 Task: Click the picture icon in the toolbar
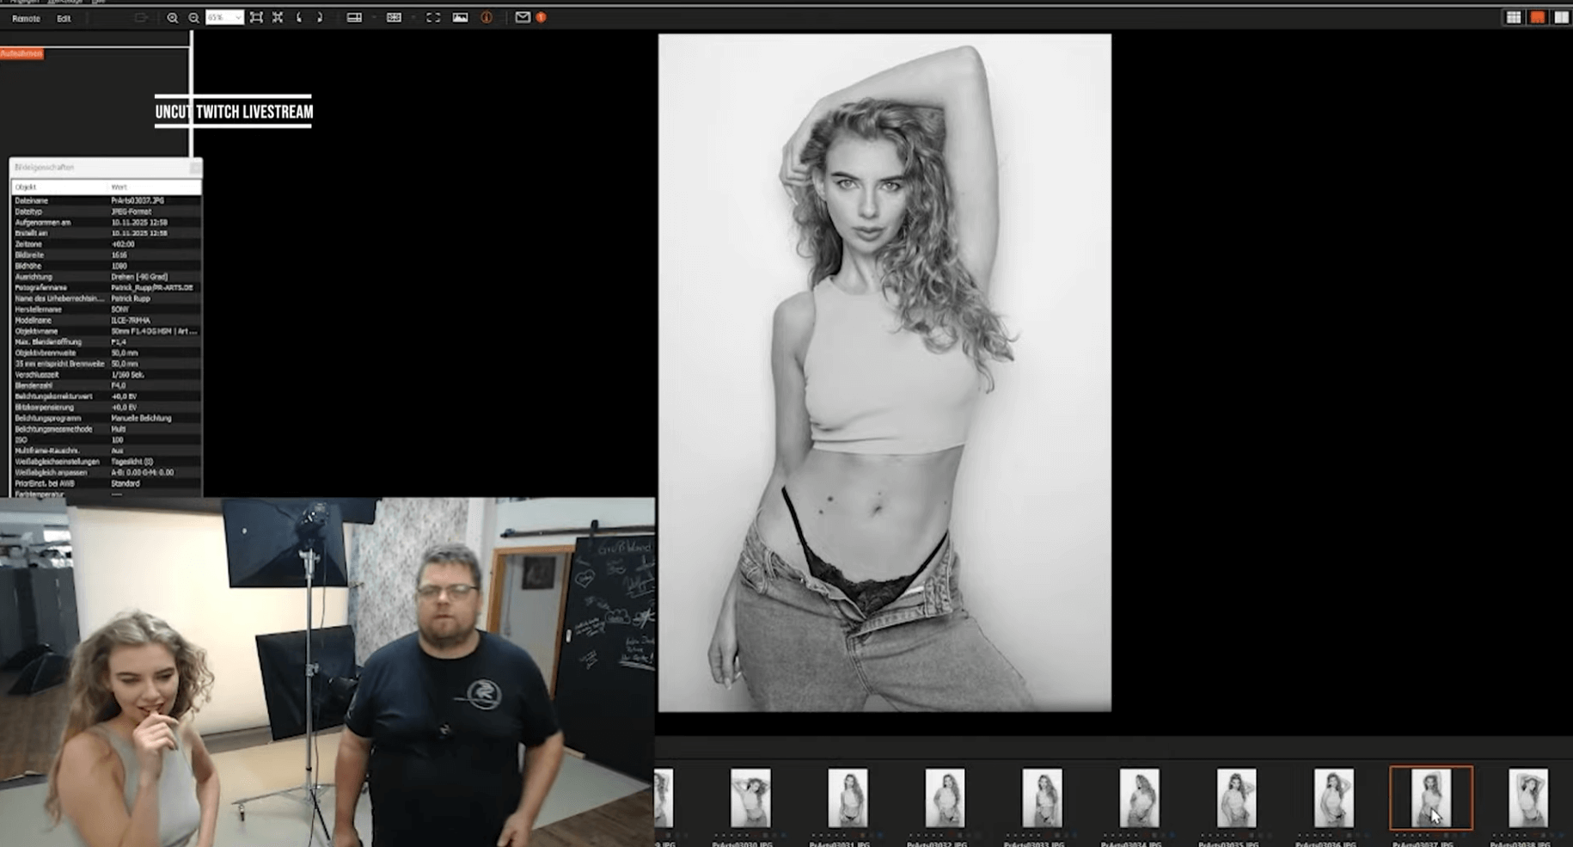pos(461,17)
